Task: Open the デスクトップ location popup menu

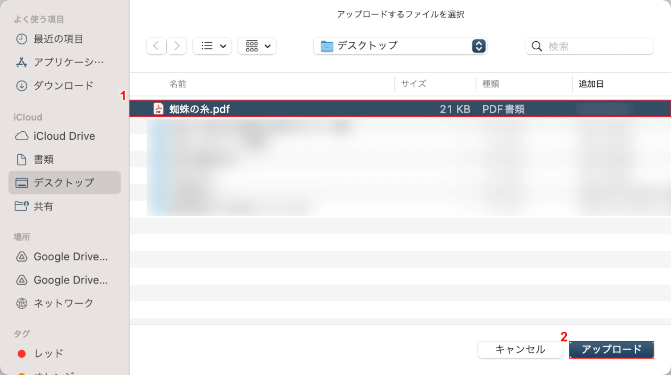Action: (401, 46)
